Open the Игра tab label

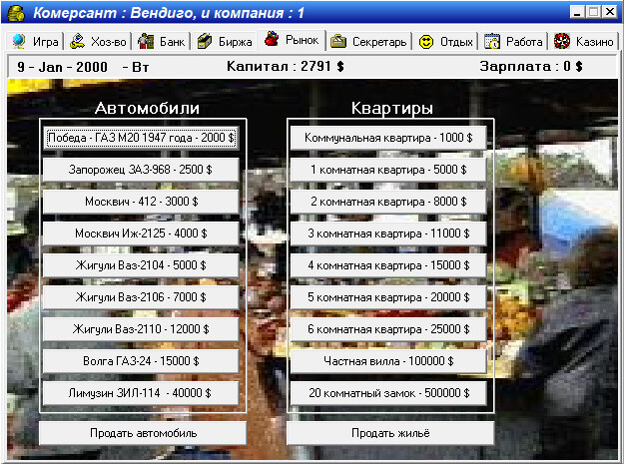[45, 42]
